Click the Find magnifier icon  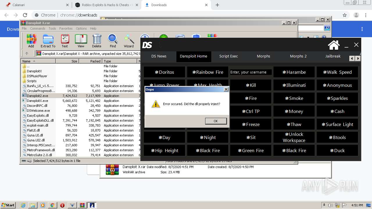[113, 41]
